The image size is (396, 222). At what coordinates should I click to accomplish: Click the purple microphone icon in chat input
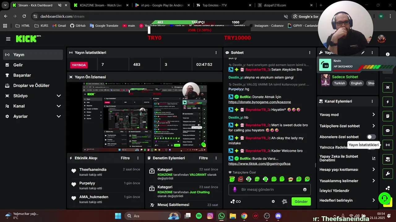235,189
